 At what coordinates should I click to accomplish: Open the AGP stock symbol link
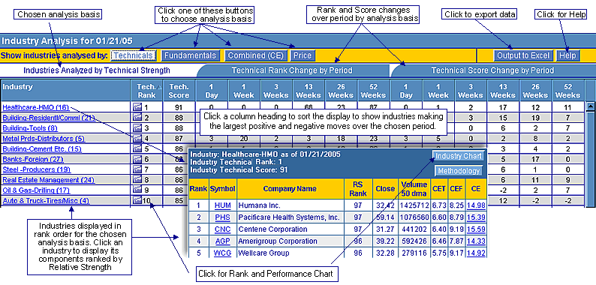pyautogui.click(x=222, y=241)
